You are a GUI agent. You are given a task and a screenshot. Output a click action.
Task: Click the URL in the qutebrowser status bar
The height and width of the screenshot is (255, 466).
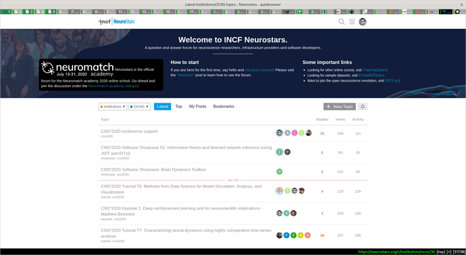pyautogui.click(x=396, y=252)
